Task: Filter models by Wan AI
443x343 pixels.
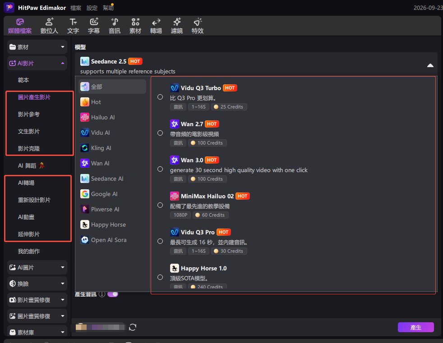Action: 112,163
